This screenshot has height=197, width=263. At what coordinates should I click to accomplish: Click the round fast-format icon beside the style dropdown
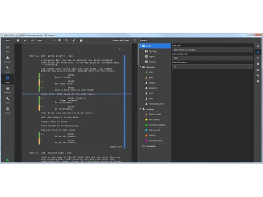point(59,40)
